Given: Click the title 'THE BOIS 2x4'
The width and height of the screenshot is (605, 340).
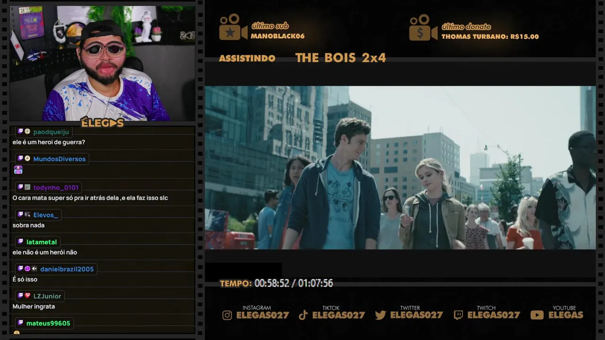Looking at the screenshot, I should (x=341, y=58).
